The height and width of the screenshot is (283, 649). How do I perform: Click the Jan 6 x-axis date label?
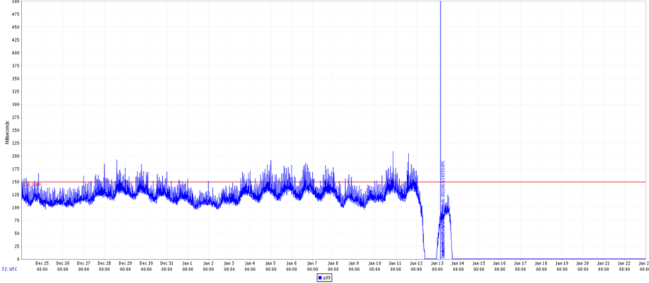(292, 263)
